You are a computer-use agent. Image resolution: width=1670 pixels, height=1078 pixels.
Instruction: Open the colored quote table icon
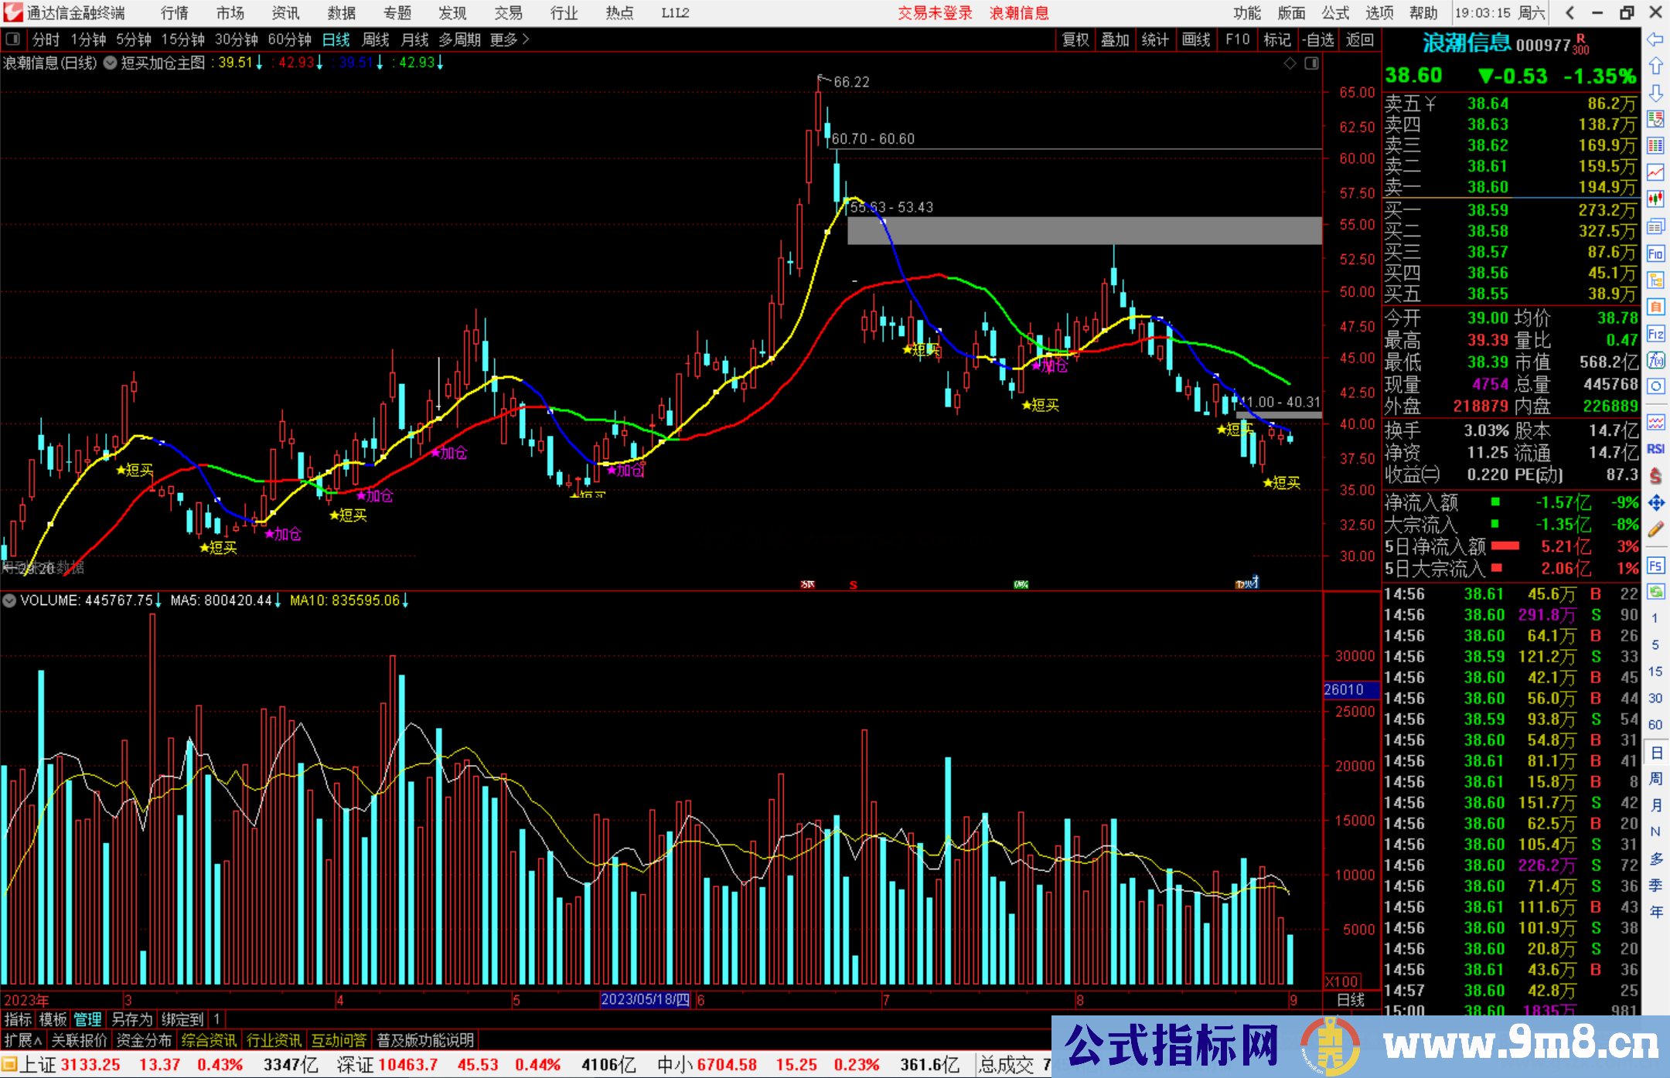point(1655,146)
